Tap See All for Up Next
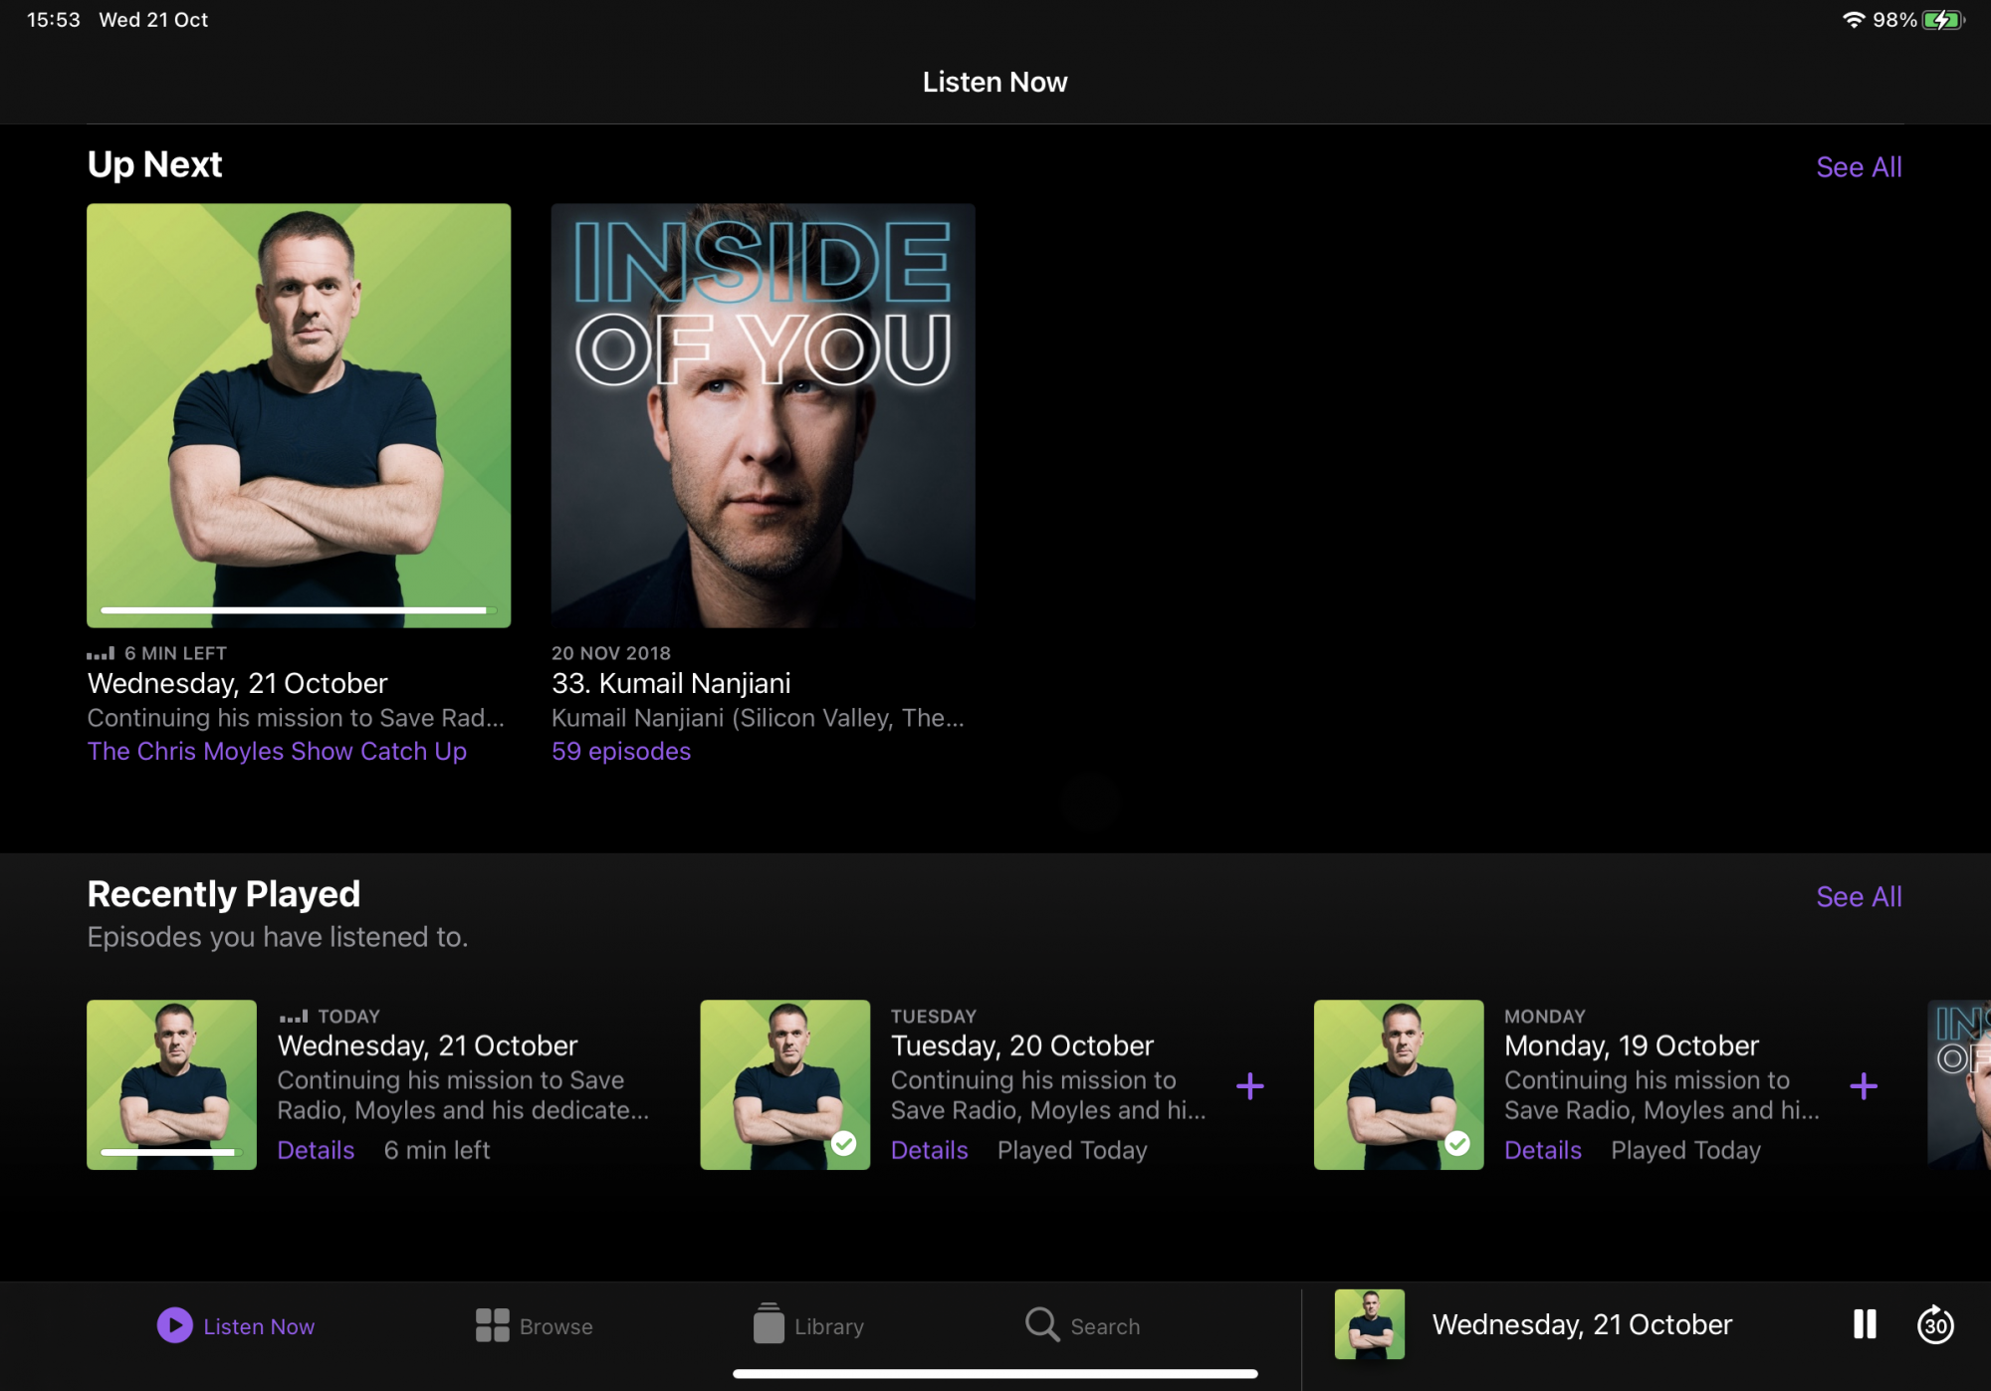This screenshot has height=1391, width=1991. click(1859, 166)
